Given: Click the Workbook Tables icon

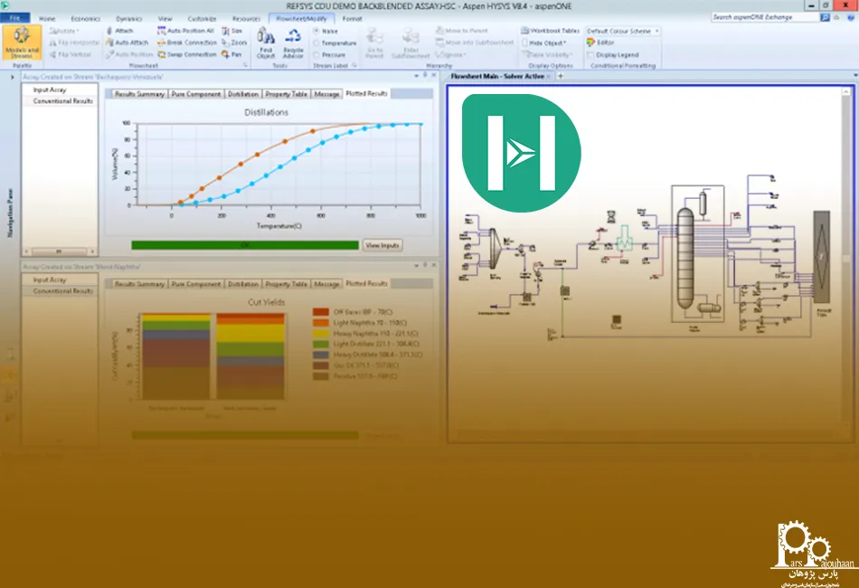Looking at the screenshot, I should [x=550, y=31].
